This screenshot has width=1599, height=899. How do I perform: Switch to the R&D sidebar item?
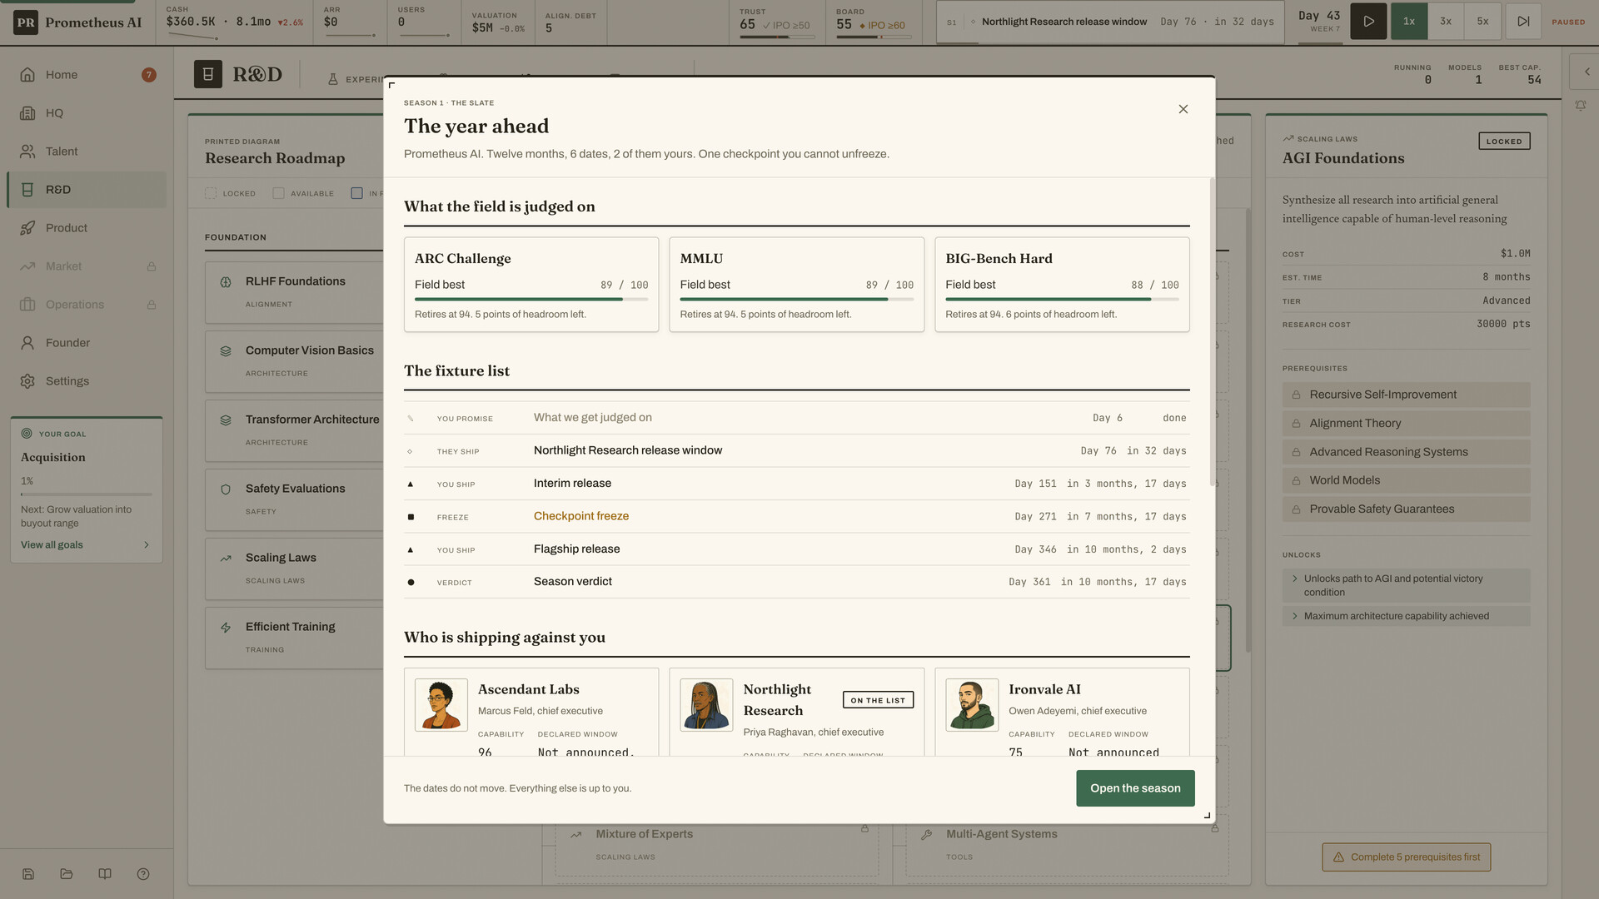tap(87, 190)
